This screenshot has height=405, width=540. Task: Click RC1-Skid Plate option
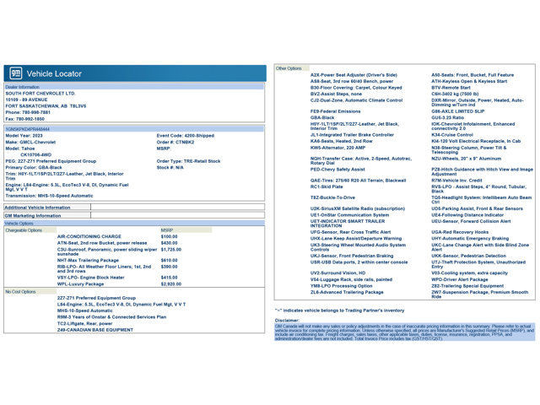tap(327, 186)
